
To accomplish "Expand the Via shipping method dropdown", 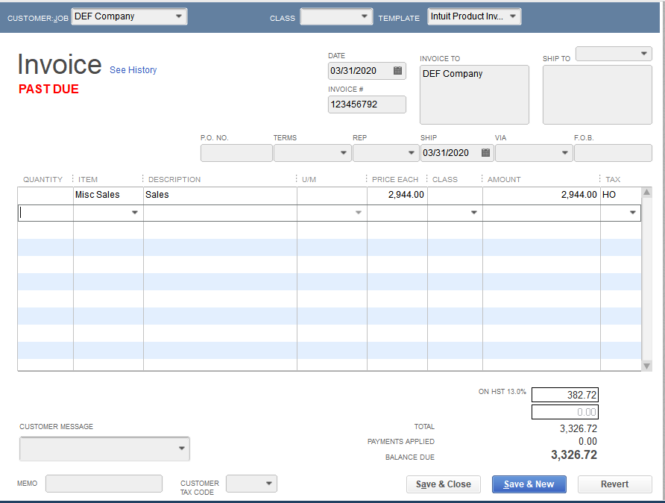I will [564, 153].
